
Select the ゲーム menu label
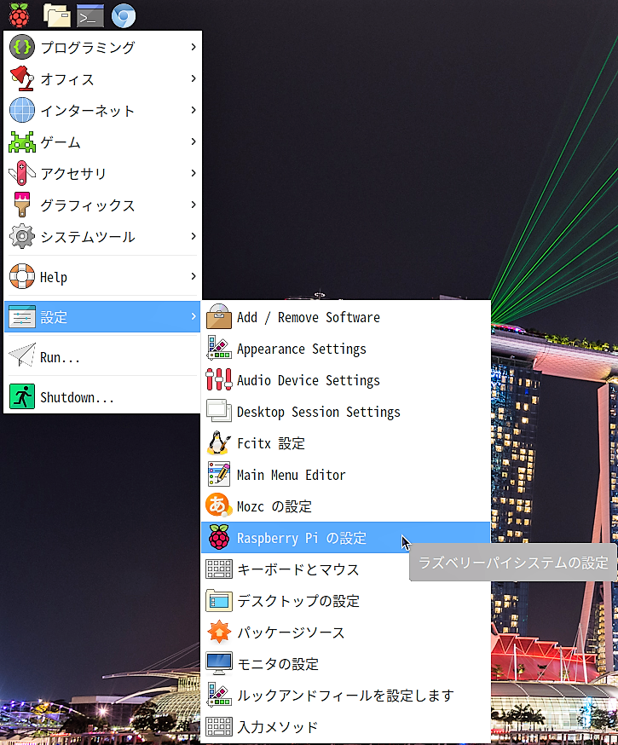[x=61, y=142]
